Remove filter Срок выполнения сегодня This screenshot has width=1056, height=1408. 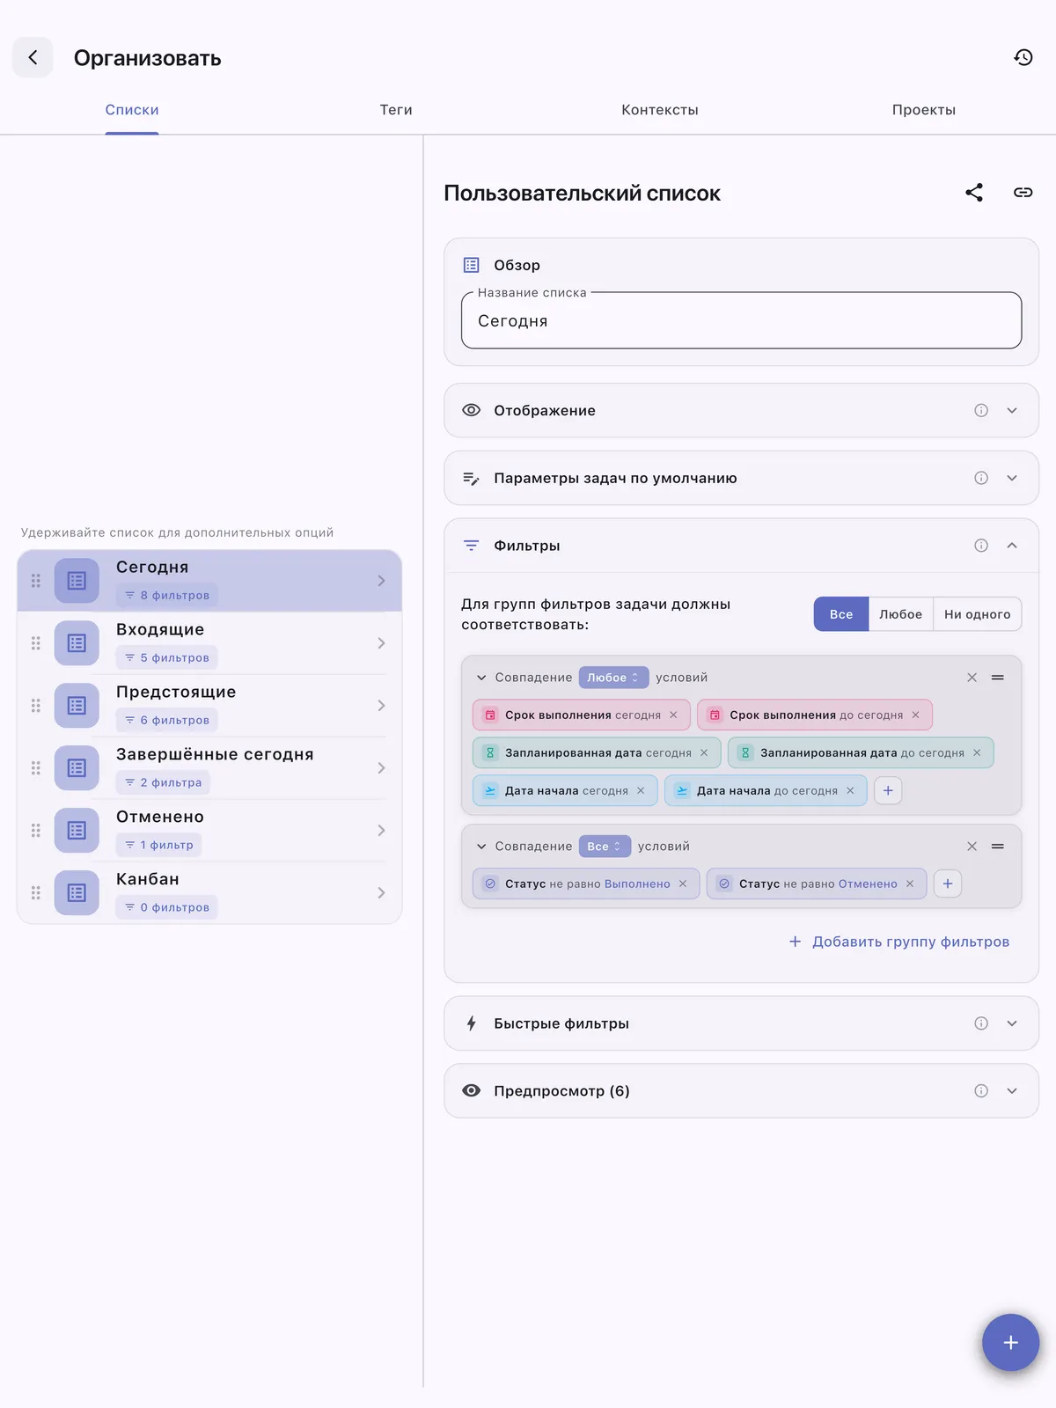pos(673,715)
